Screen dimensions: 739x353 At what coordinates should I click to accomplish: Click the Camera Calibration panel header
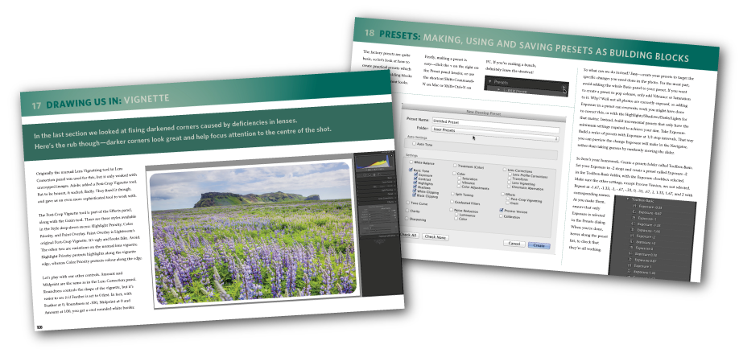pyautogui.click(x=378, y=236)
